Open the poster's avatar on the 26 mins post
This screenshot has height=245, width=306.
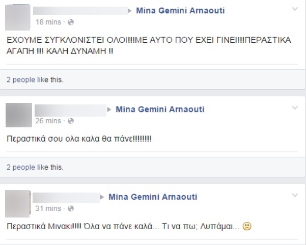point(17,115)
